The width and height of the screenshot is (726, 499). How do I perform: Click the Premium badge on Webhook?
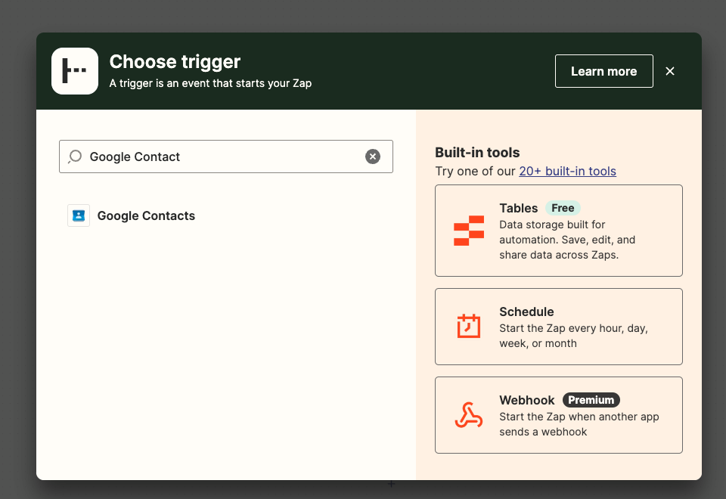tap(591, 400)
